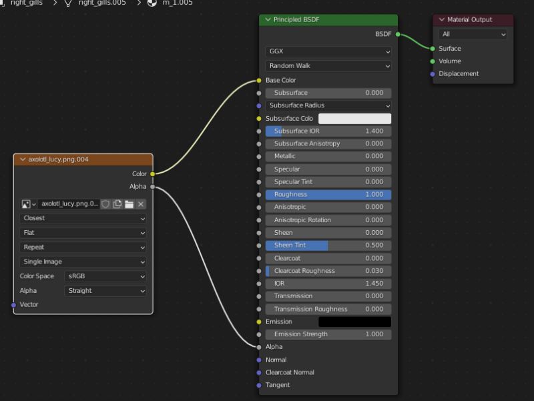This screenshot has height=401, width=534.
Task: Open the Repeat extension dropdown
Action: (x=83, y=247)
